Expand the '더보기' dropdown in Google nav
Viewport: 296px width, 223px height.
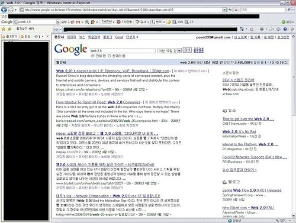[x=132, y=37]
